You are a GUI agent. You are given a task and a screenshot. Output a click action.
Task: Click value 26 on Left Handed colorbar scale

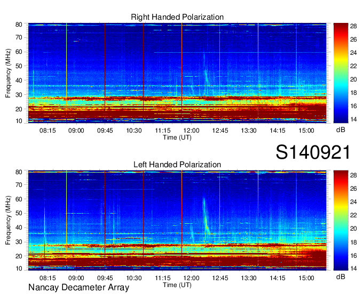click(x=353, y=189)
